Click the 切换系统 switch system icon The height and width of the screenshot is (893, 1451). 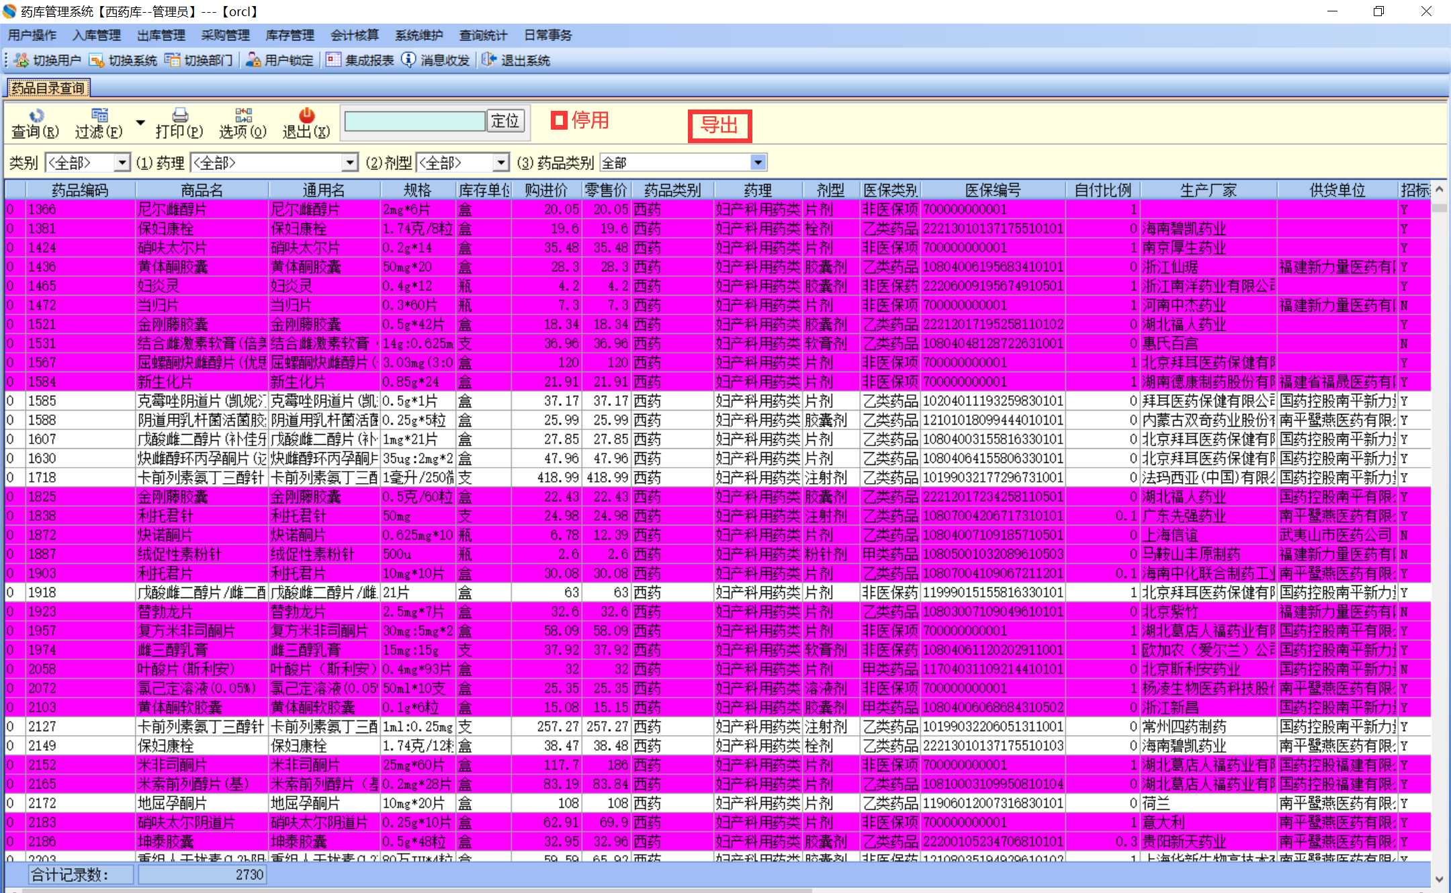point(97,60)
